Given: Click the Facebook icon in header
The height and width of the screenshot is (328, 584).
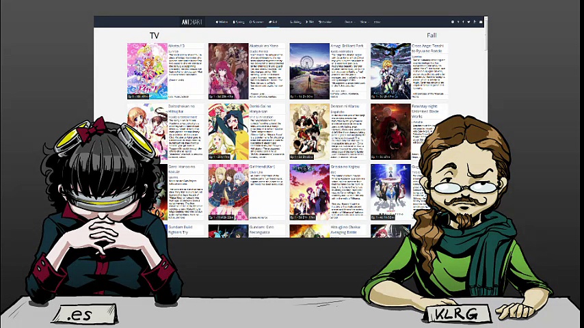Looking at the screenshot, I should pyautogui.click(x=464, y=22).
